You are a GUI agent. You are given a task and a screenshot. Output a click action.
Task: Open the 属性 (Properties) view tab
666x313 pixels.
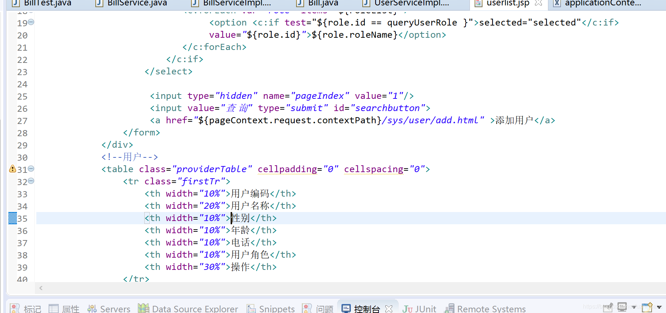[x=71, y=309]
